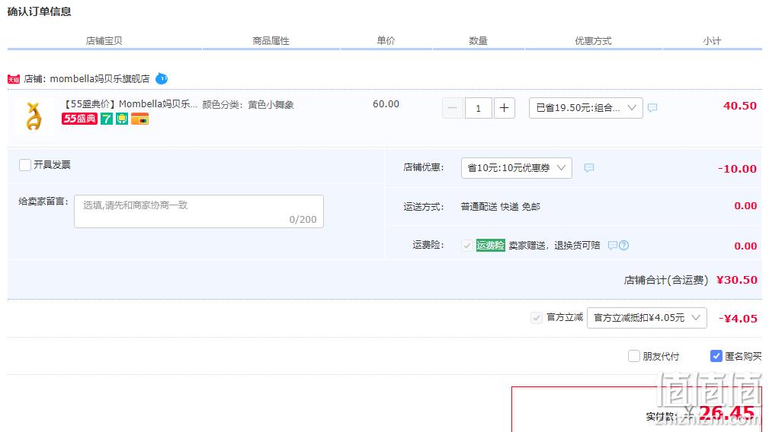Screen dimensions: 769x432
Task: Click the 优惠方式 column header
Action: point(593,40)
